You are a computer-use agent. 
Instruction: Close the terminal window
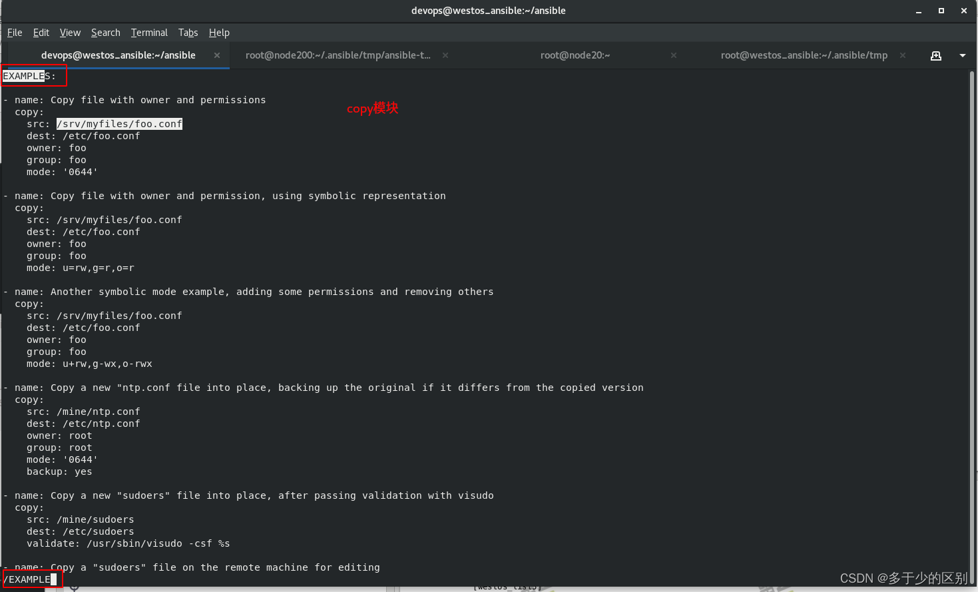point(963,11)
